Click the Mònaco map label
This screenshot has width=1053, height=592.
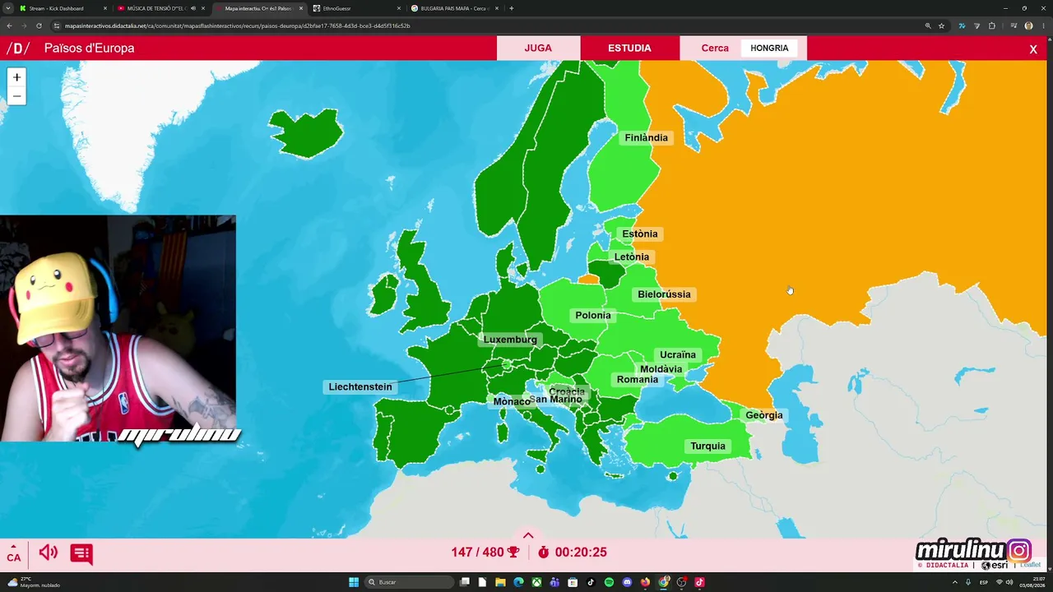(x=512, y=401)
